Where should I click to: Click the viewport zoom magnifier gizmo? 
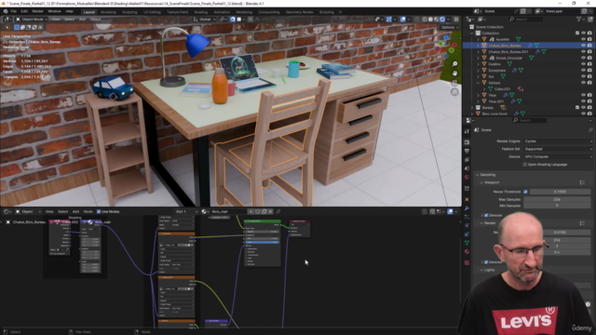454,64
